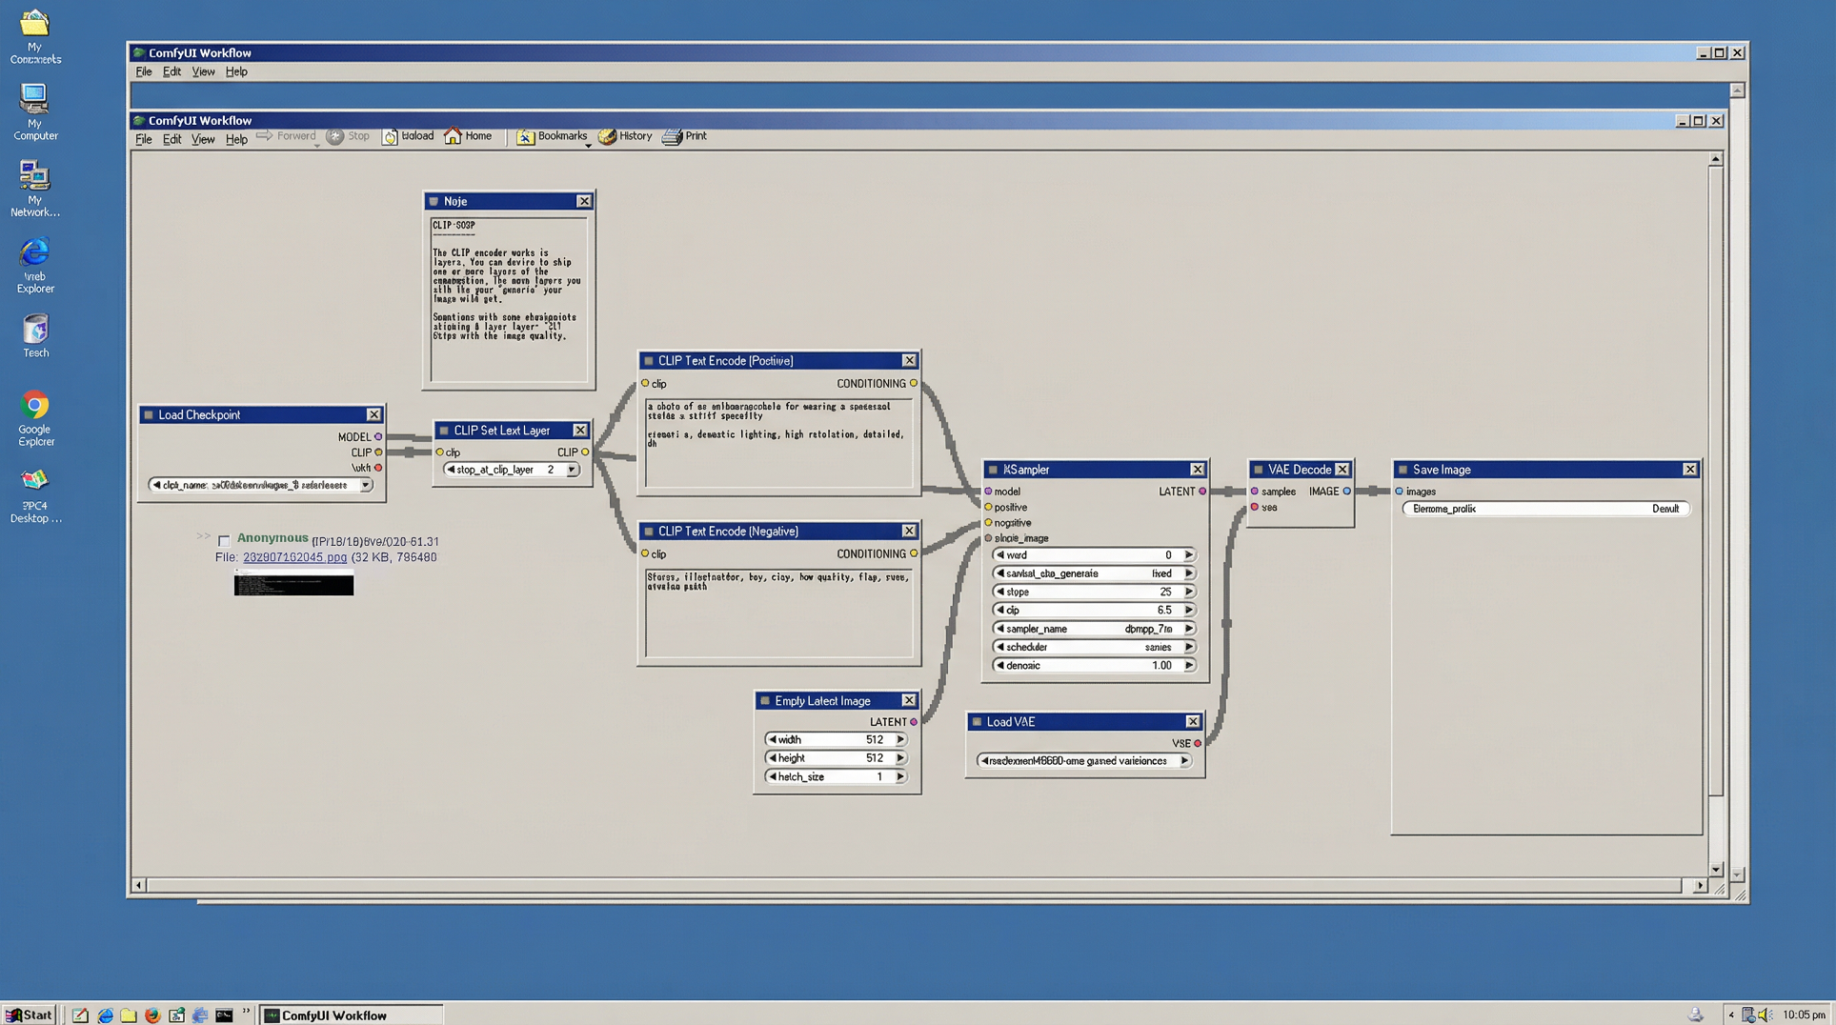Open Help menu in the back window

coord(236,72)
